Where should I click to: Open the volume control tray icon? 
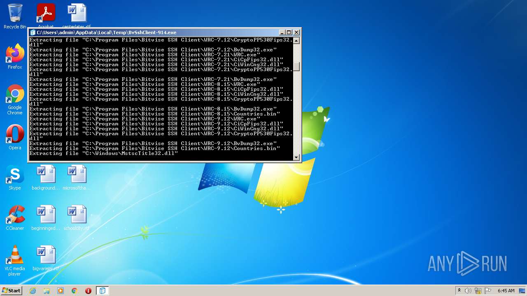click(x=468, y=291)
